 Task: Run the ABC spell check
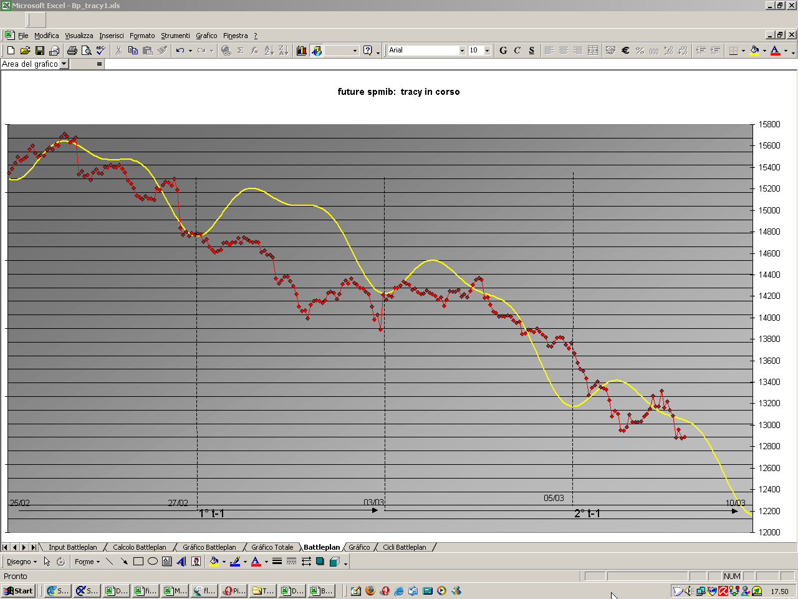pyautogui.click(x=100, y=51)
